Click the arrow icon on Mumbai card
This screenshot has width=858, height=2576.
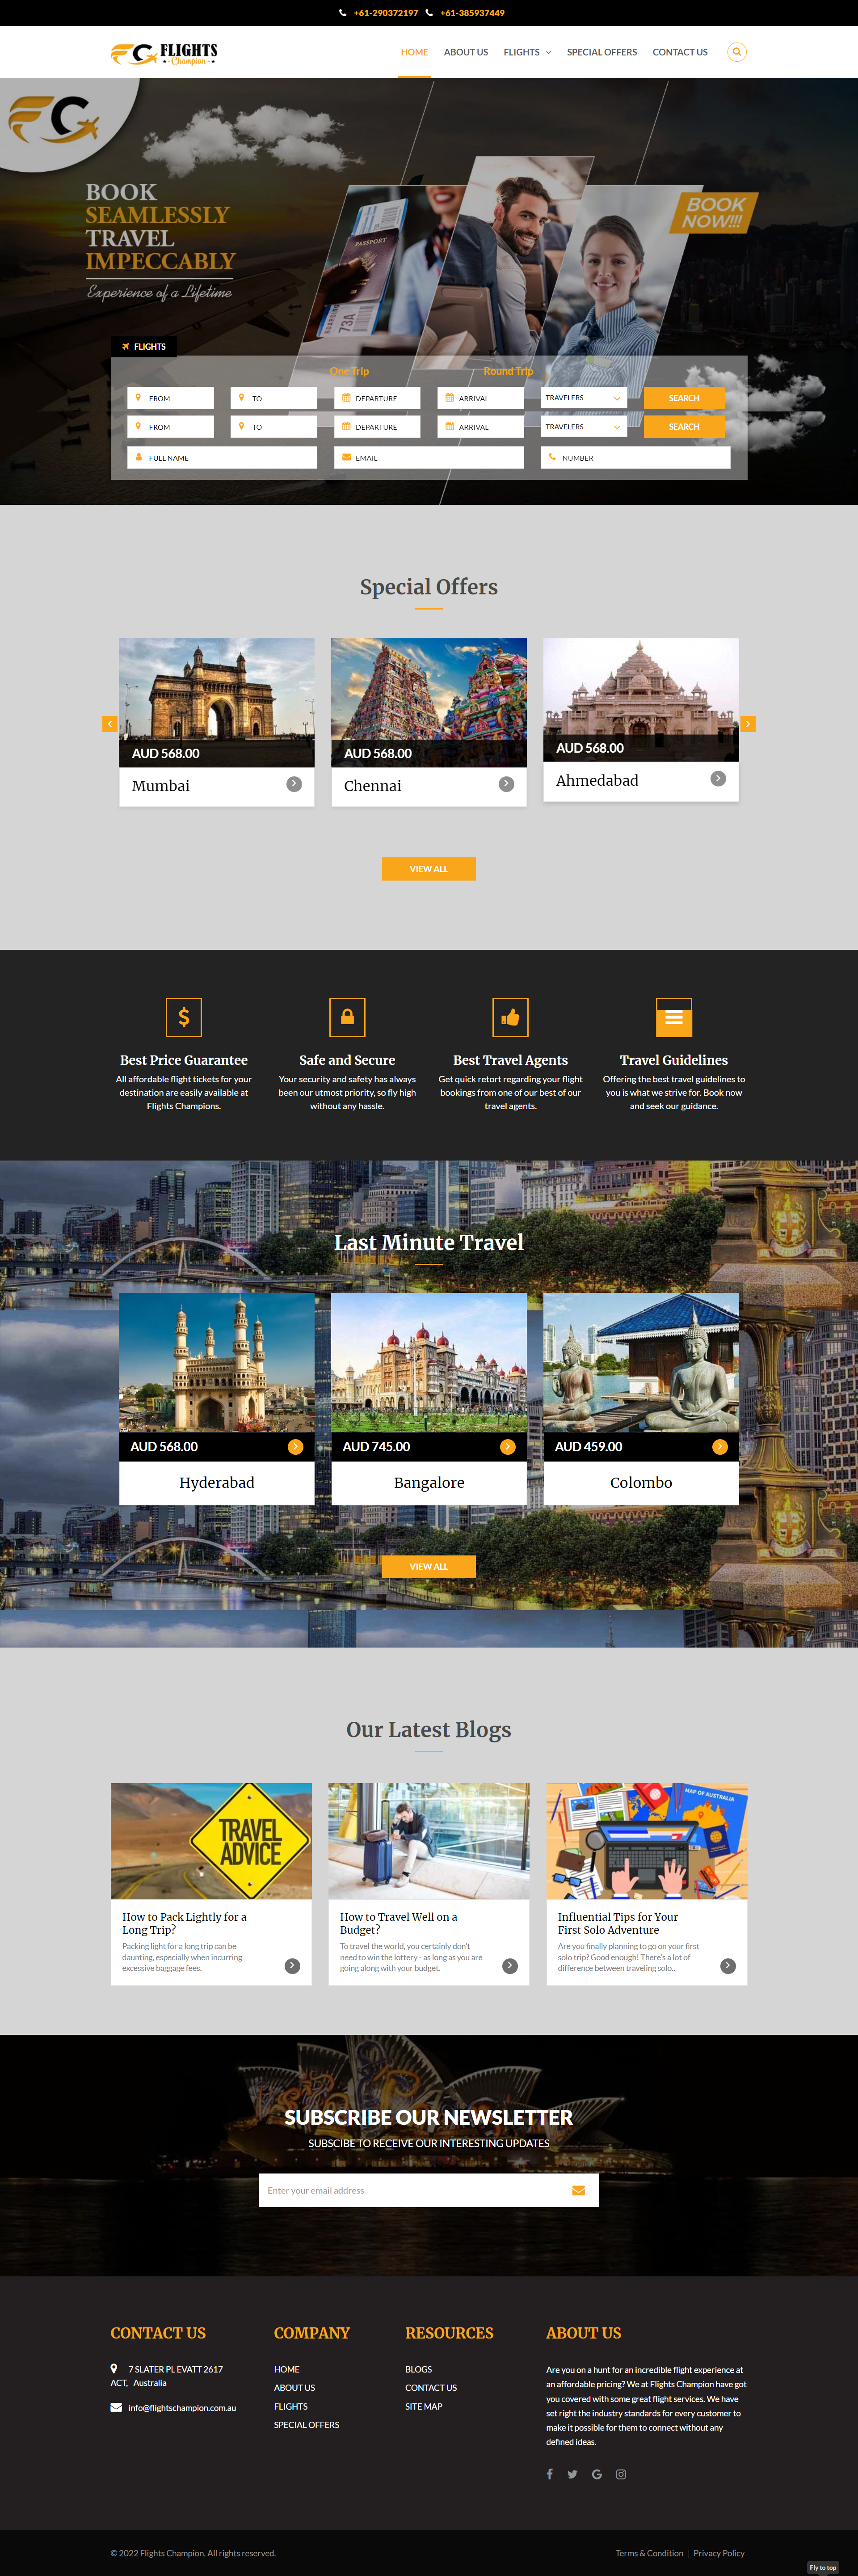pos(294,784)
